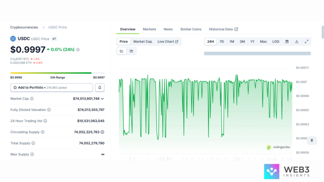Click the $0.9997 price heading

click(x=28, y=50)
